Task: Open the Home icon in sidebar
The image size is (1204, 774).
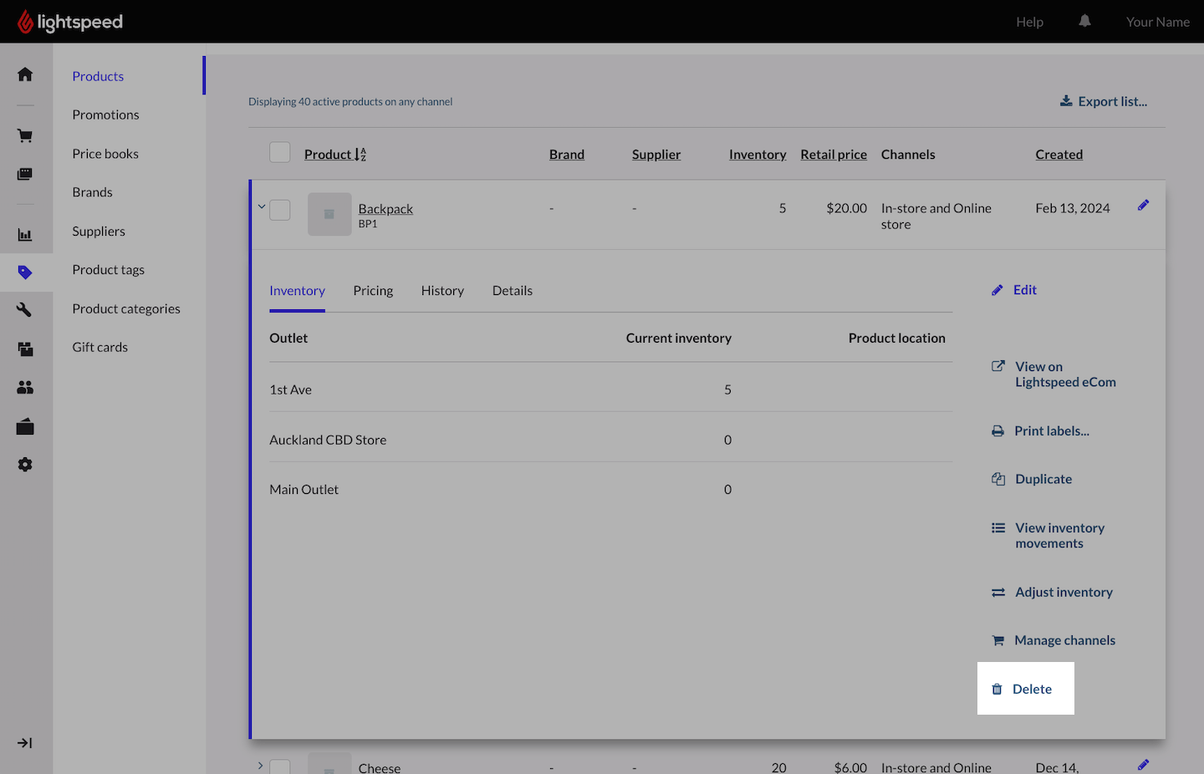Action: click(25, 74)
